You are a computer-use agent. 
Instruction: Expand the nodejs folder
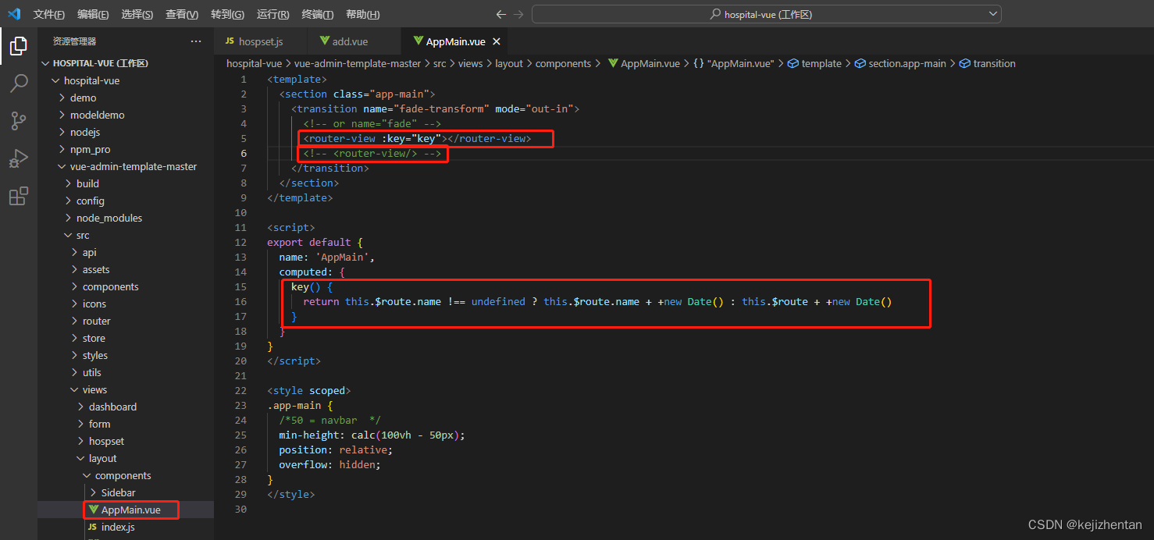[x=126, y=132]
